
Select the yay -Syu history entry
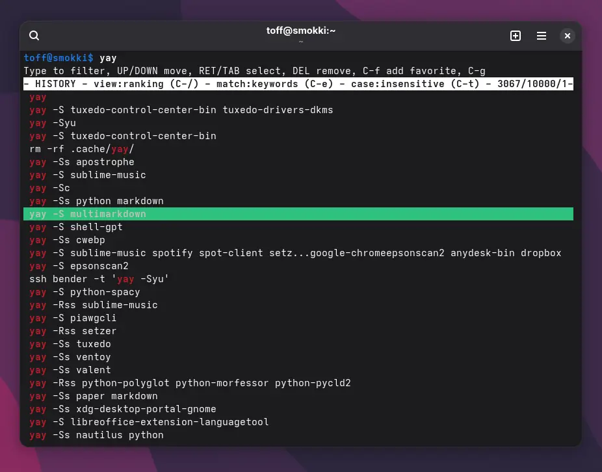[x=53, y=123]
